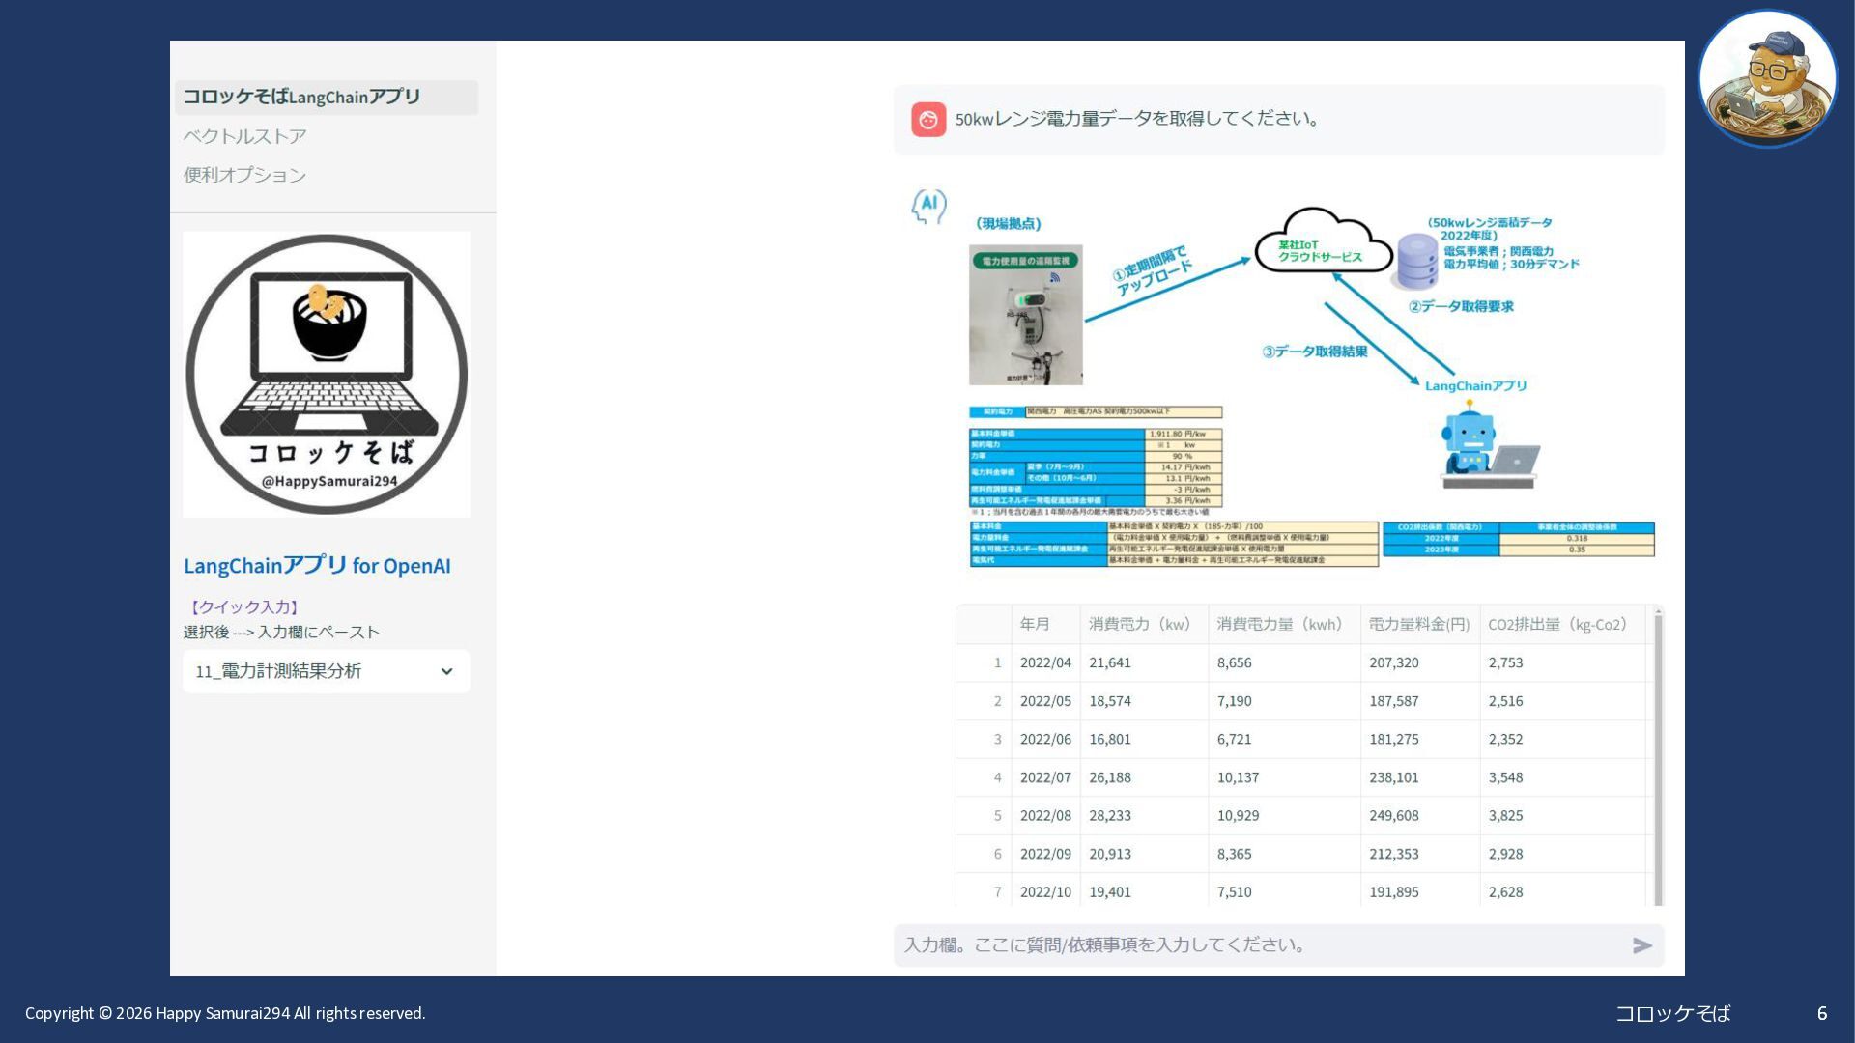This screenshot has width=1855, height=1043.
Task: Click the AI assistant head icon
Action: click(928, 206)
